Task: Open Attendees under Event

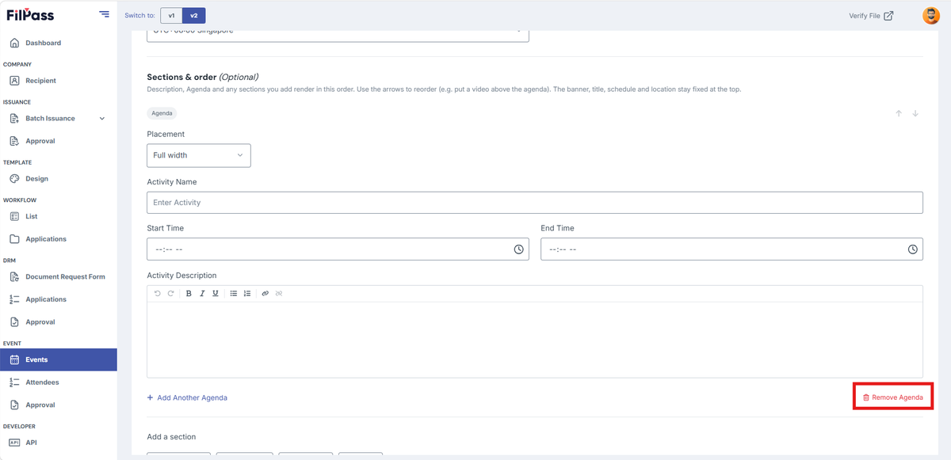Action: tap(42, 382)
